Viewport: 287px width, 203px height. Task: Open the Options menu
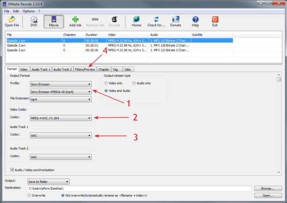(x=29, y=11)
